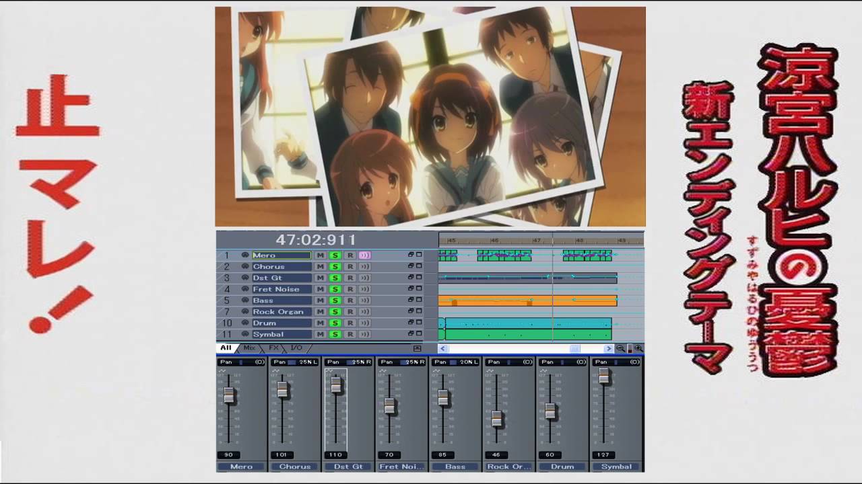Maximize the Dst Gt track strip
Image resolution: width=862 pixels, height=484 pixels.
click(x=419, y=278)
